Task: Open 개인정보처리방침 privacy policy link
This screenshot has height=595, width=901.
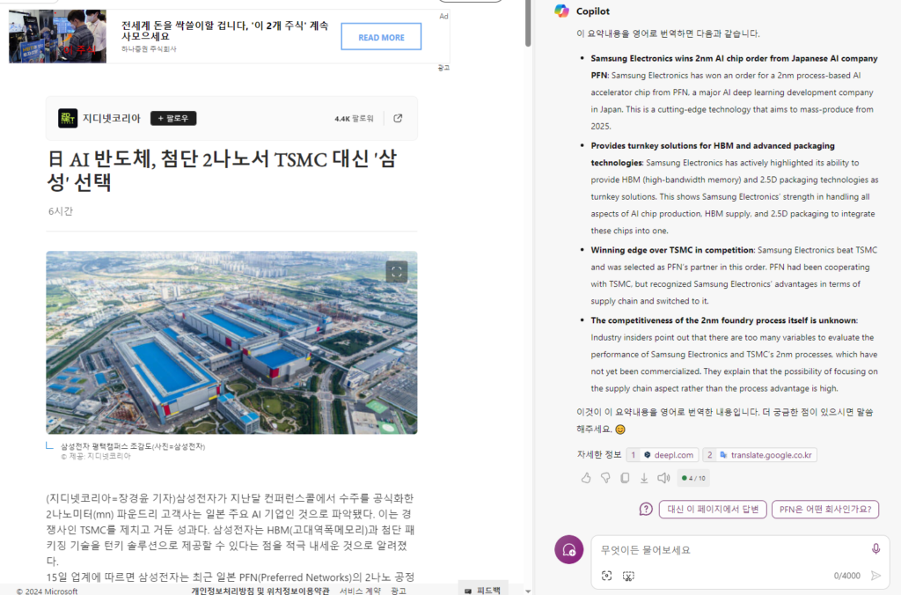Action: tap(260, 591)
